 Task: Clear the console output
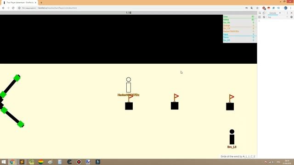point(264,17)
